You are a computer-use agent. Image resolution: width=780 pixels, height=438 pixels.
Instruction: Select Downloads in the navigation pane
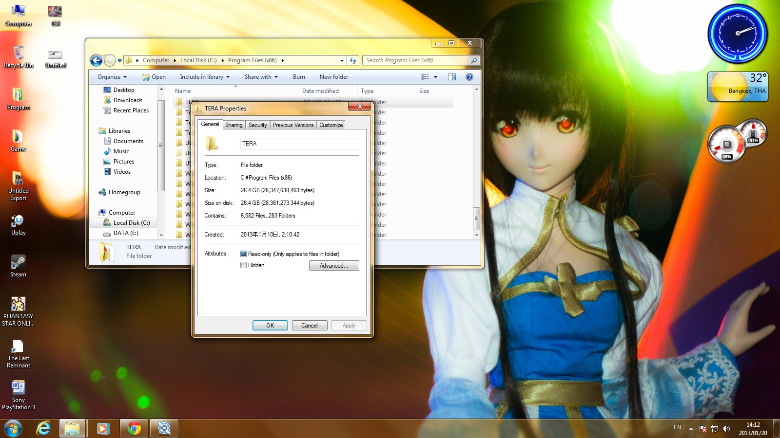pos(128,100)
